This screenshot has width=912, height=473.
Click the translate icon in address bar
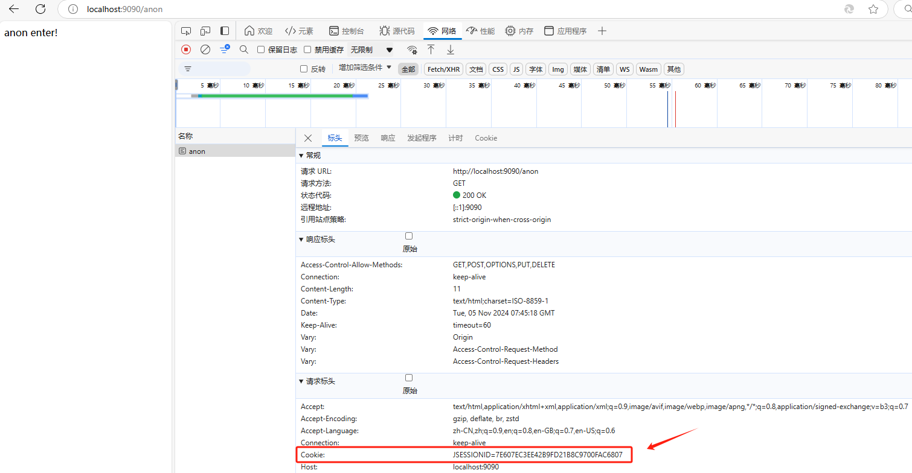click(x=849, y=9)
